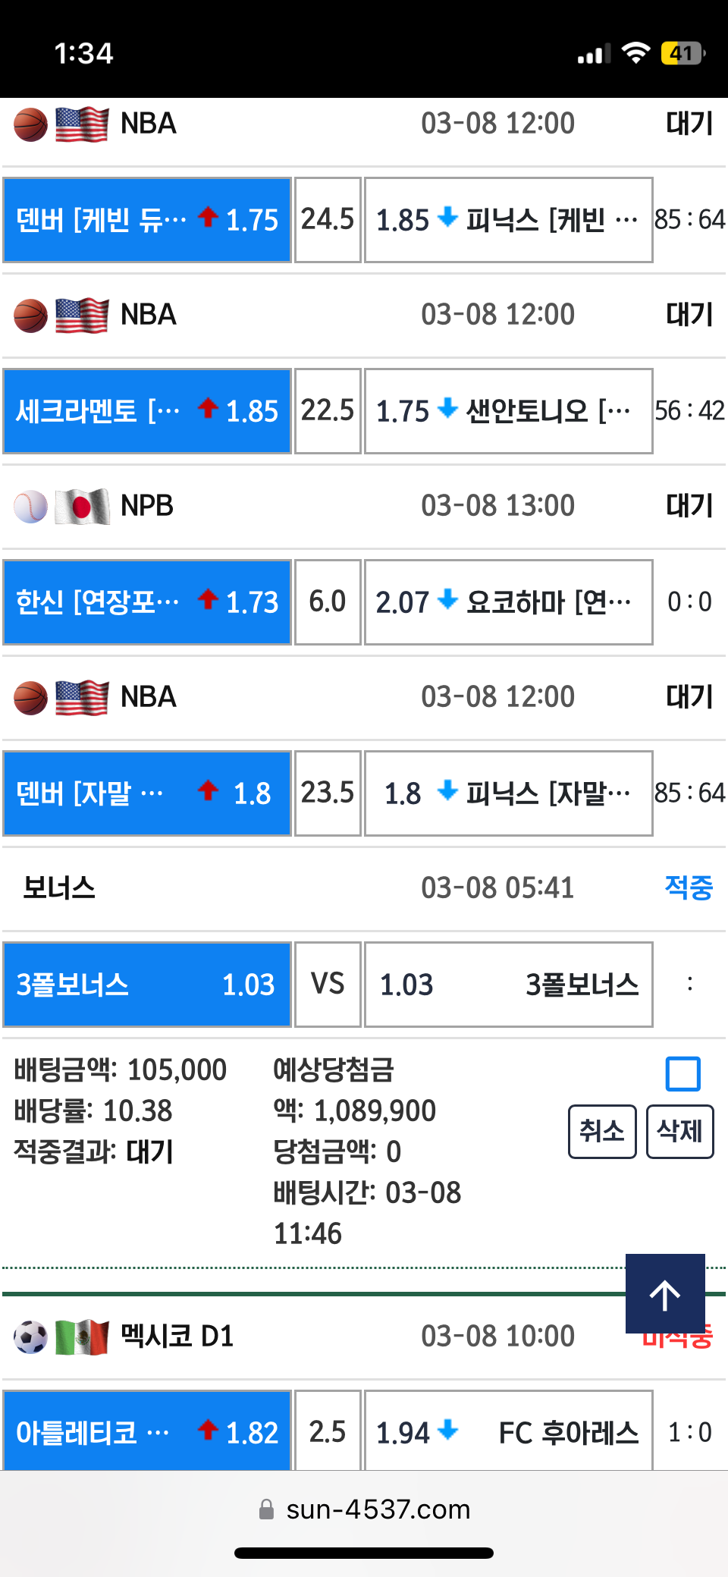The image size is (728, 1577).
Task: Check the bet slip selection checkbox
Action: point(682,1073)
